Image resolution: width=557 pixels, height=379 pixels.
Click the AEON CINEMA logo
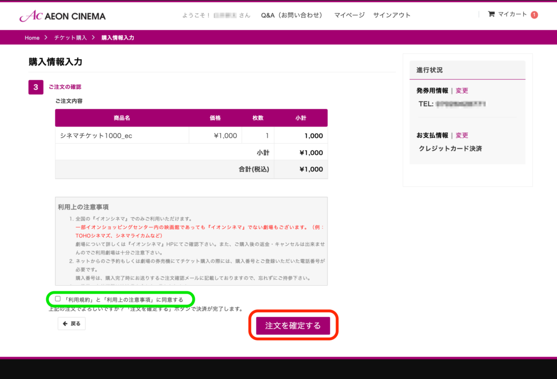63,16
